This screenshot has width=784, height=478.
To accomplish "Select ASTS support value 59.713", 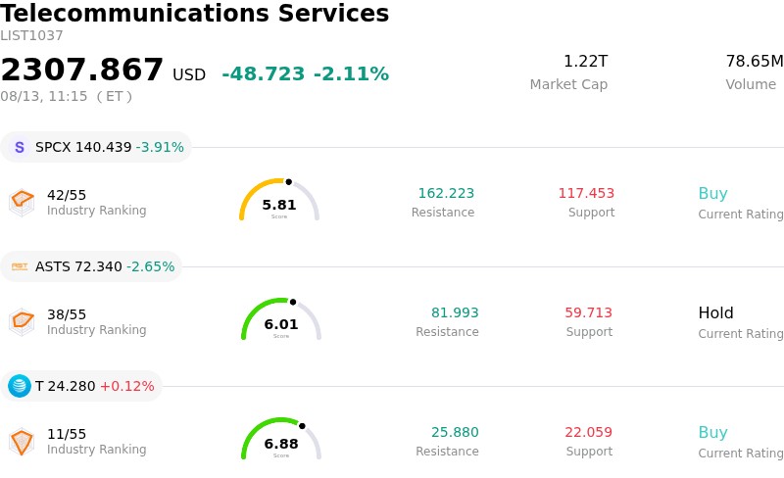I will (x=589, y=312).
